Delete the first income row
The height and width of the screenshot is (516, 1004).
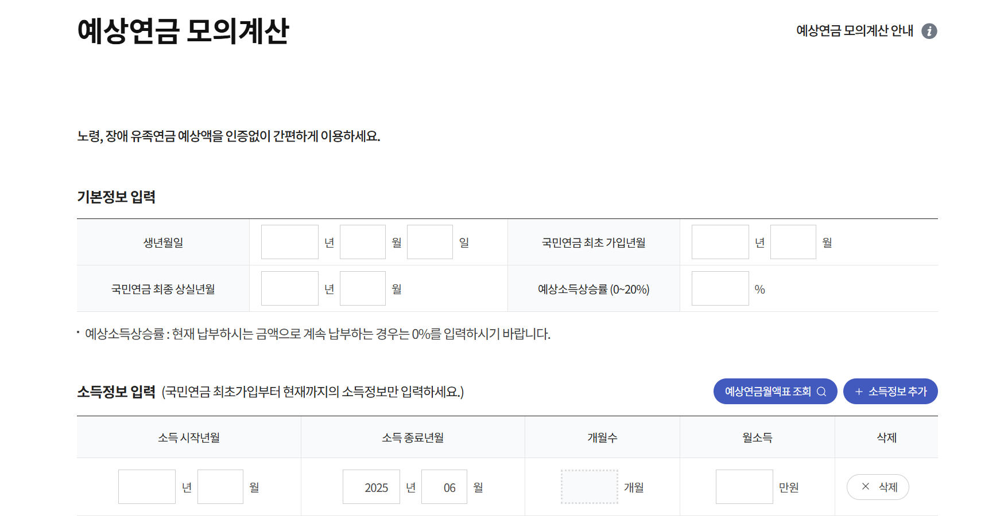click(x=878, y=487)
